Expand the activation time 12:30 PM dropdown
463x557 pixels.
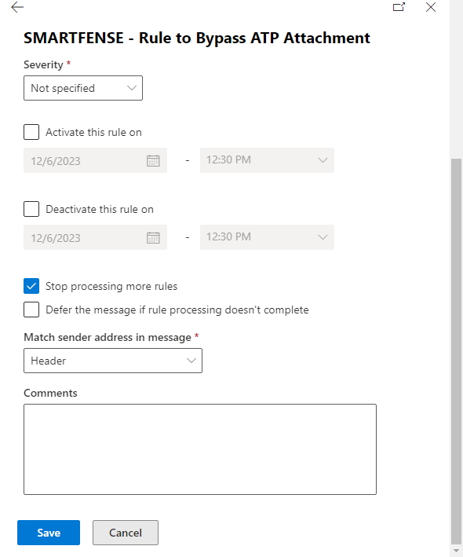(267, 160)
